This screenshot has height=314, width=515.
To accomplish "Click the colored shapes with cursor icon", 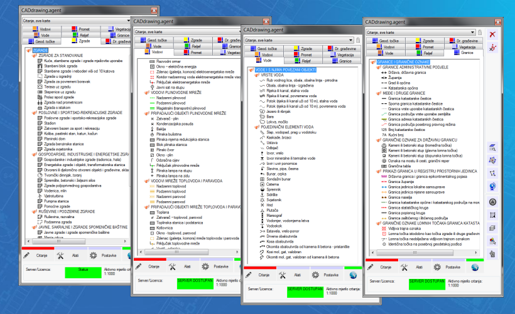I will (492, 241).
